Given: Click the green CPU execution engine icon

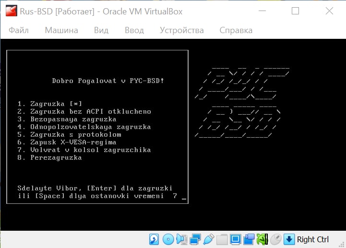Looking at the screenshot, I should 262,239.
